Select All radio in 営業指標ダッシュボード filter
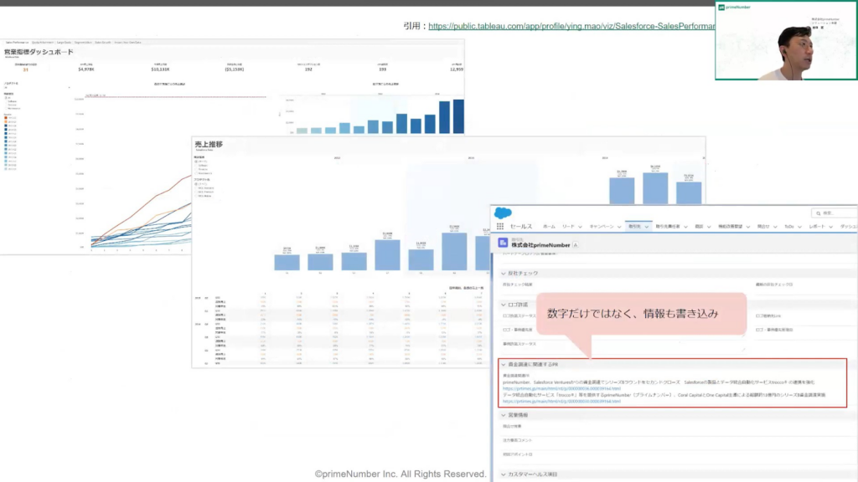Screen dimensions: 858x482 pyautogui.click(x=6, y=96)
